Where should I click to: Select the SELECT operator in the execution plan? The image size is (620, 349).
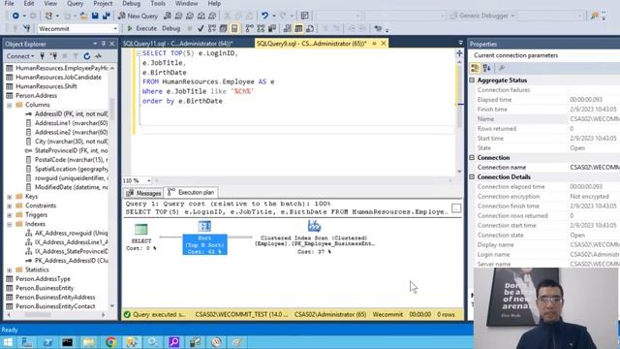tap(141, 237)
